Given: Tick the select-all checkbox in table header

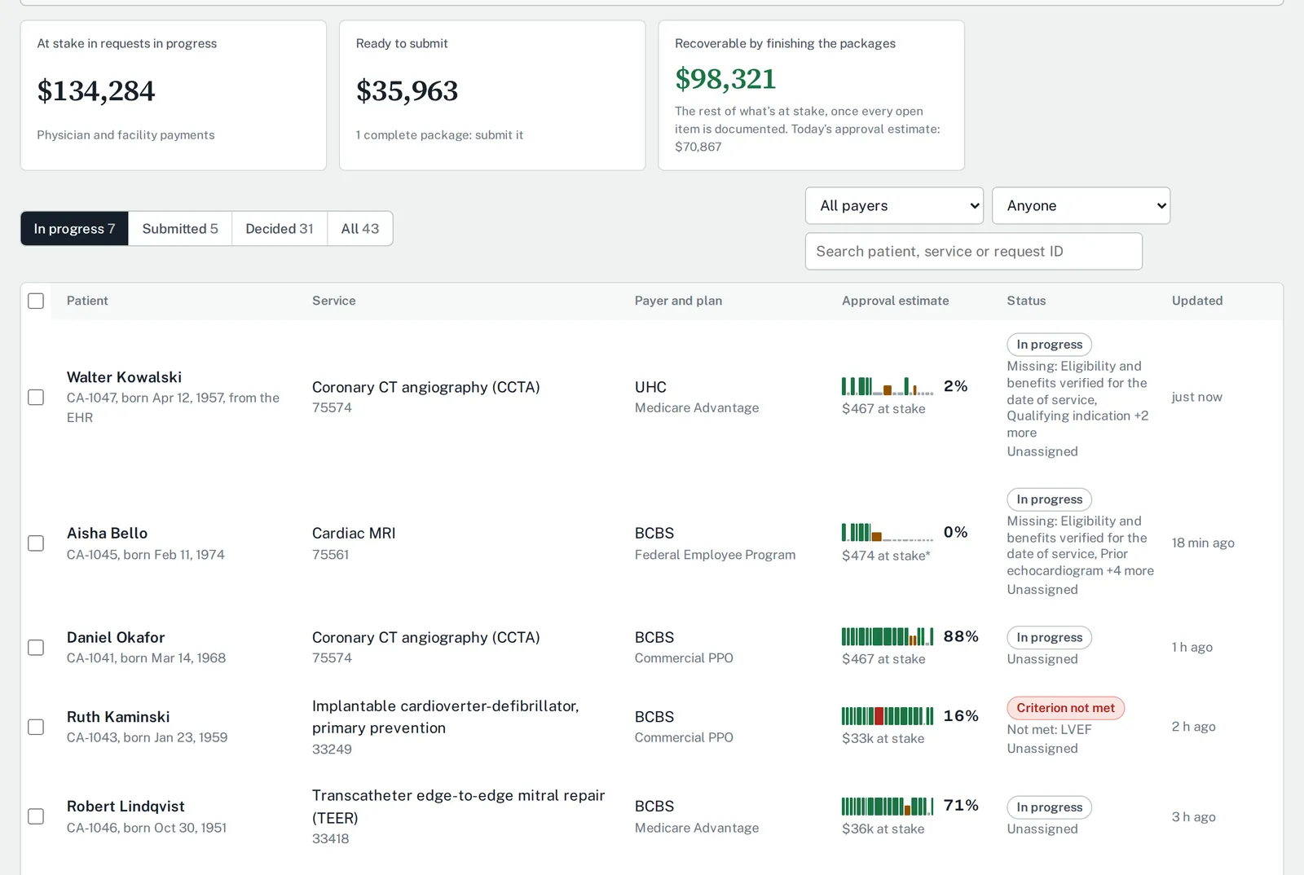Looking at the screenshot, I should 36,301.
